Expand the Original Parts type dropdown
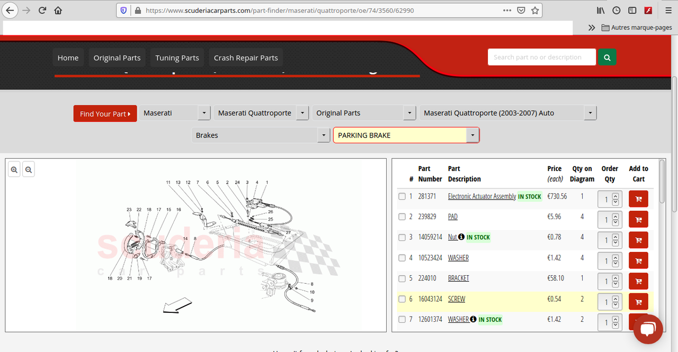The width and height of the screenshot is (678, 352). [364, 113]
